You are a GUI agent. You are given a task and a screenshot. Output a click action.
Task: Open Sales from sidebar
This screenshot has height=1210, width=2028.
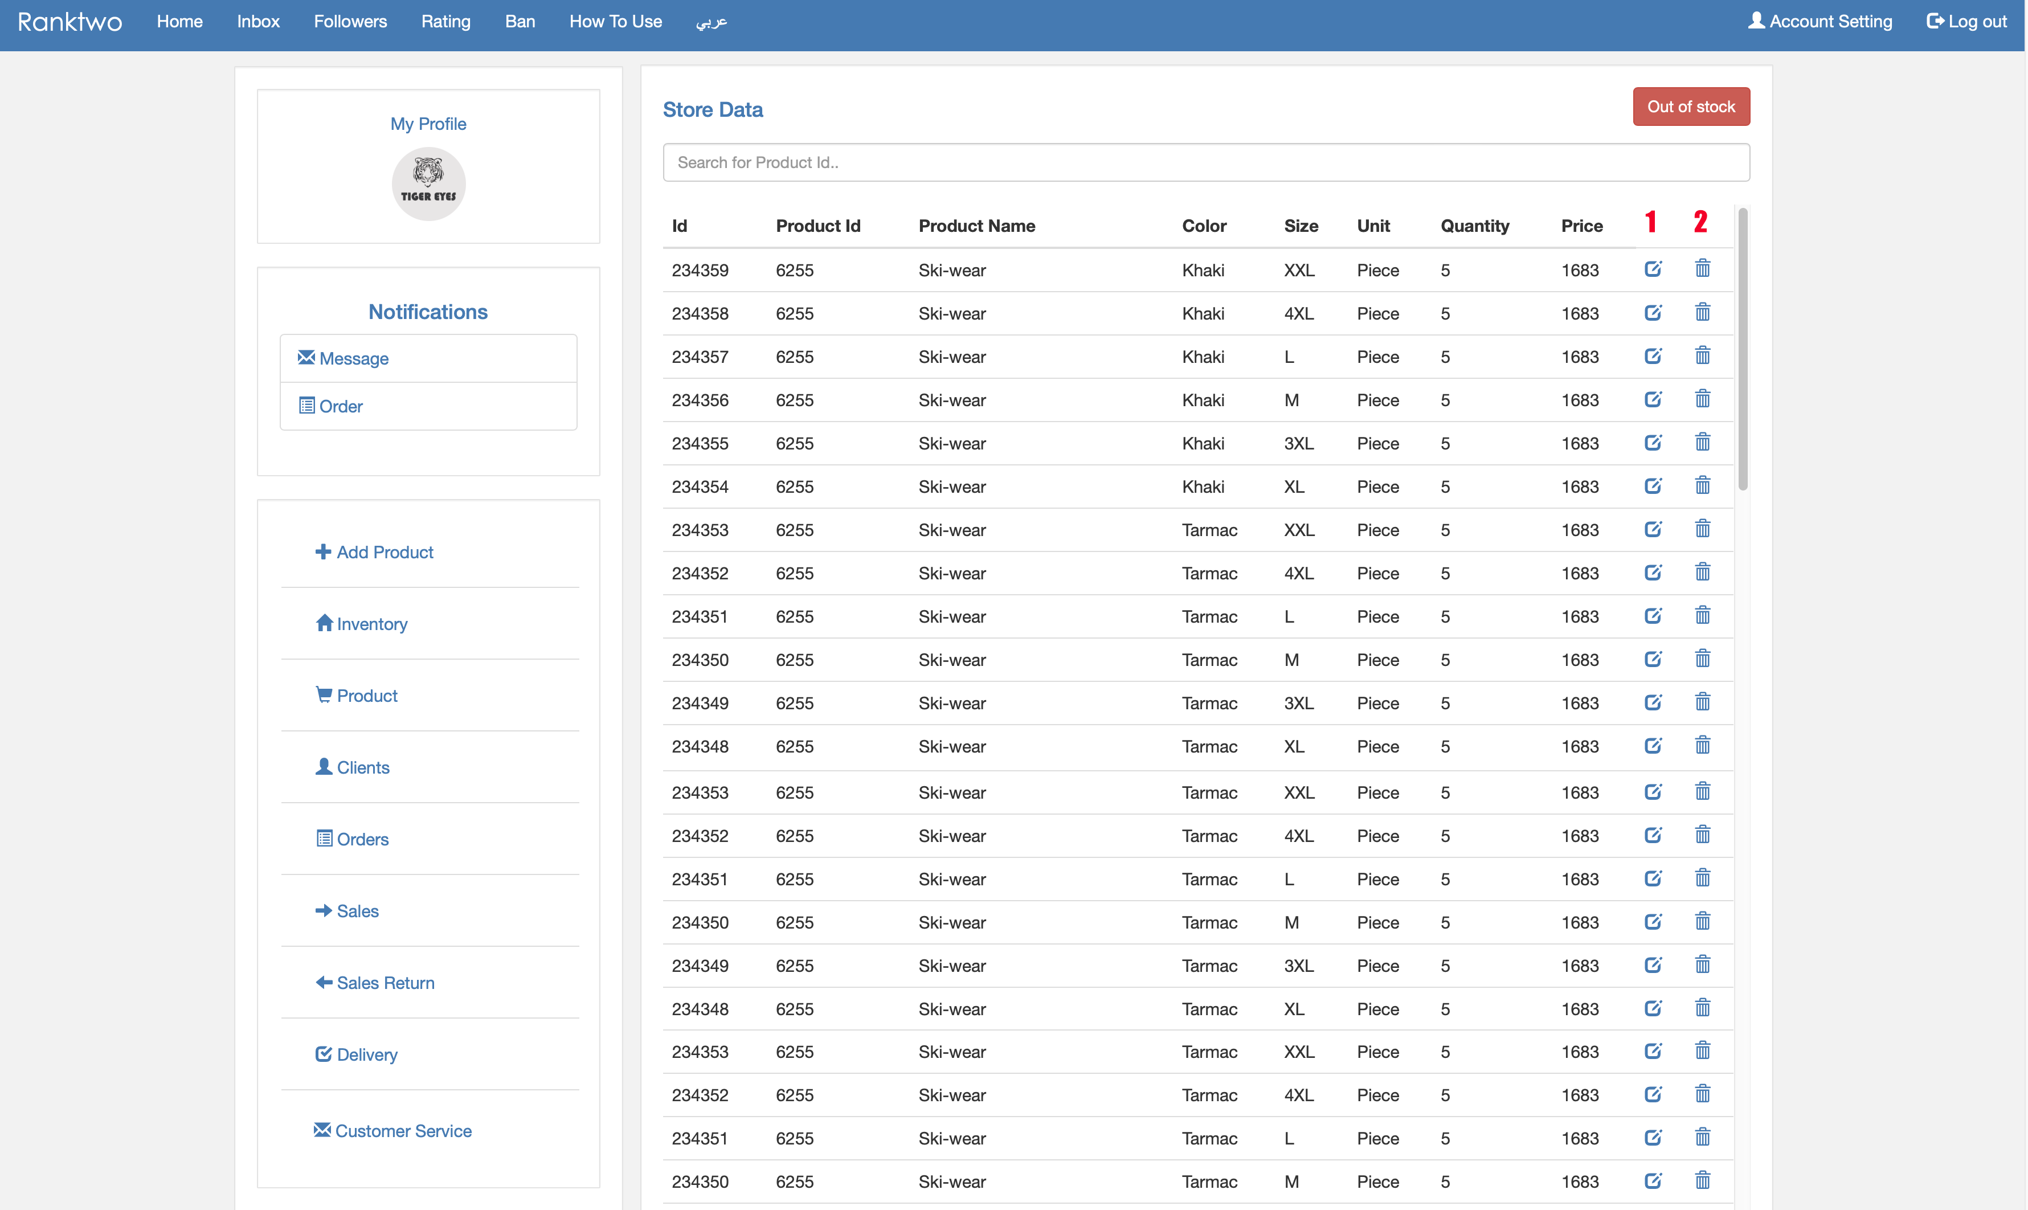point(346,911)
